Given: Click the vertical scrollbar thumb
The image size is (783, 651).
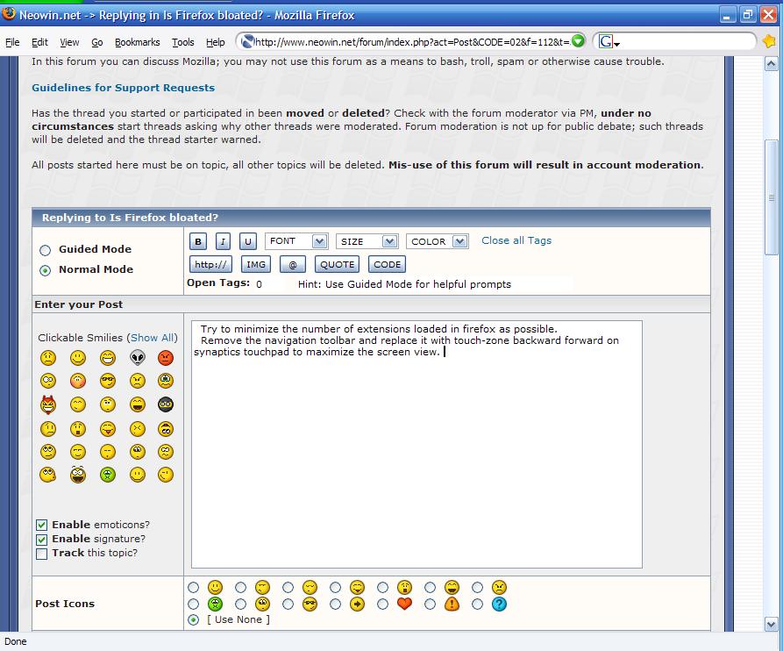Looking at the screenshot, I should click(771, 197).
